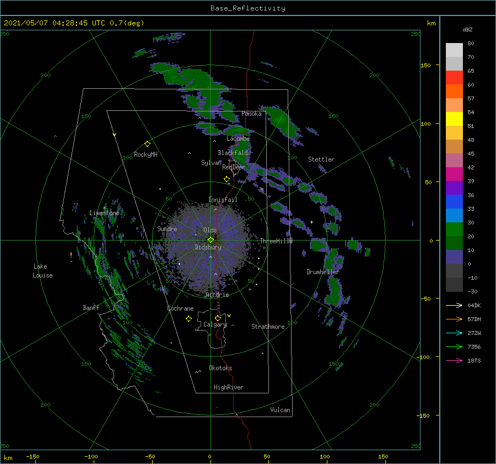The width and height of the screenshot is (496, 464).
Task: Click the yellow diamond marker near RockyMH
Action: pos(147,144)
